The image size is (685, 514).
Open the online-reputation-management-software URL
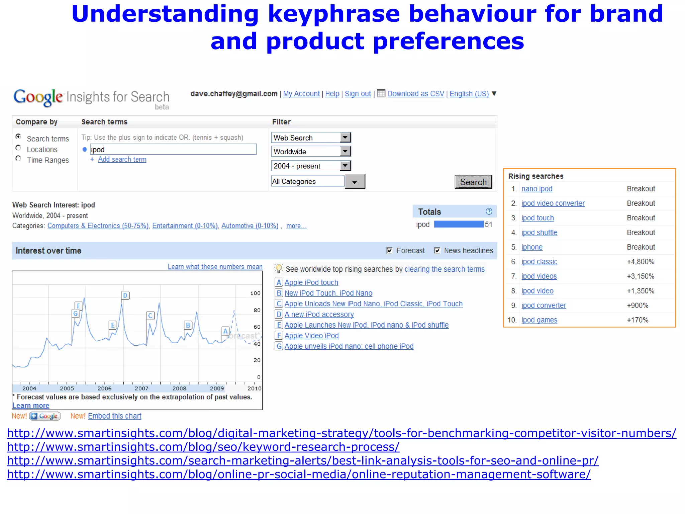click(x=299, y=474)
